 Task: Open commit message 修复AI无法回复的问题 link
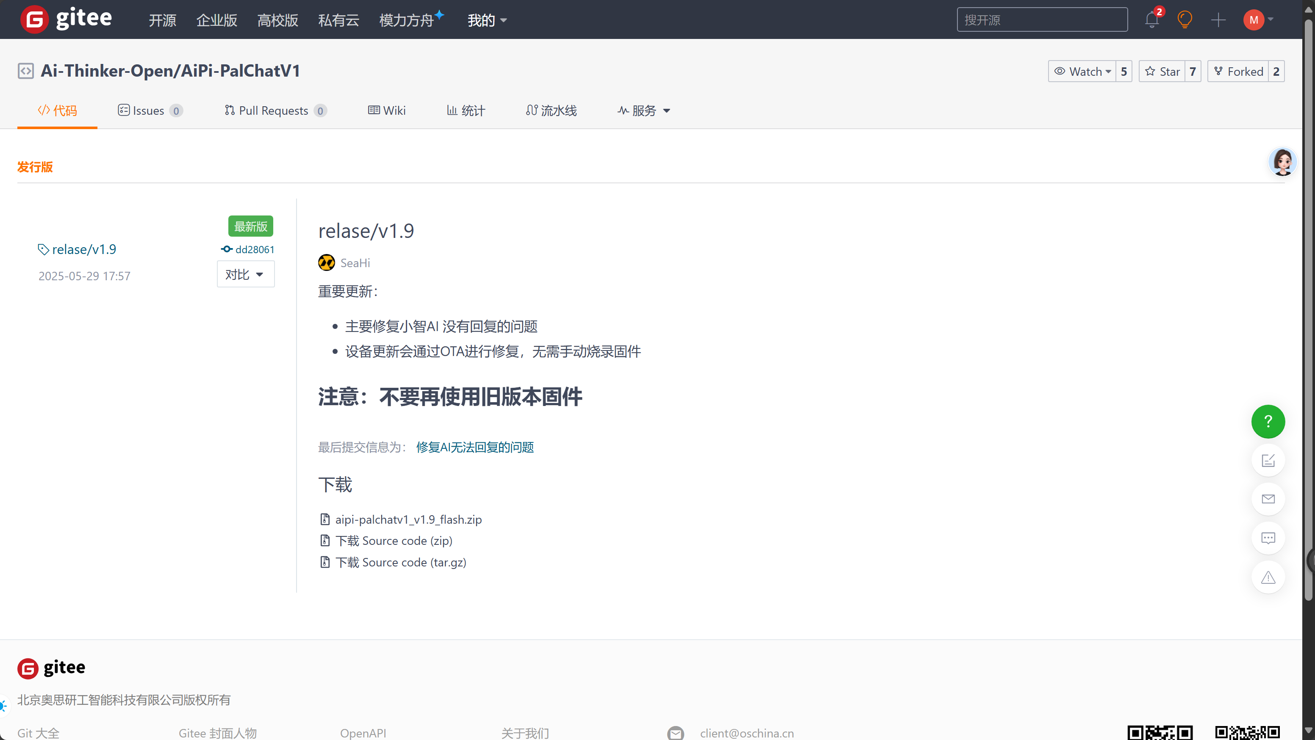pyautogui.click(x=475, y=447)
